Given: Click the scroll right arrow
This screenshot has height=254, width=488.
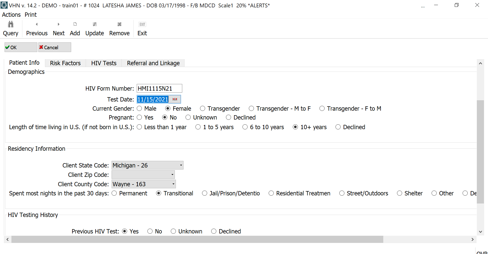Looking at the screenshot, I should pos(472,239).
